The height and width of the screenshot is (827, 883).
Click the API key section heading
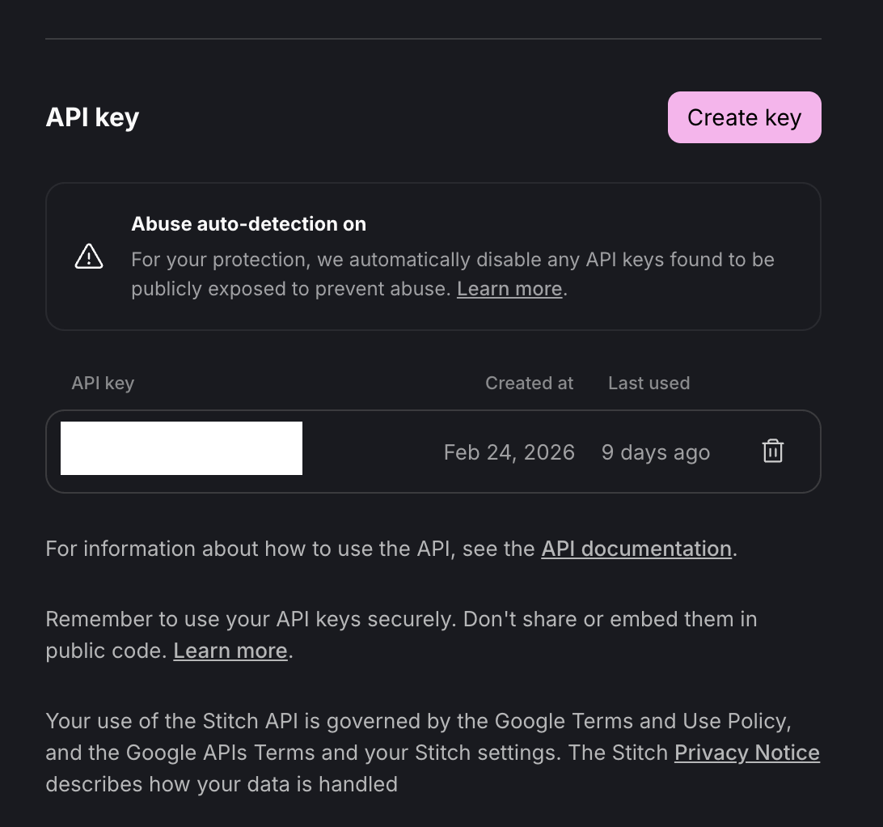pyautogui.click(x=92, y=117)
